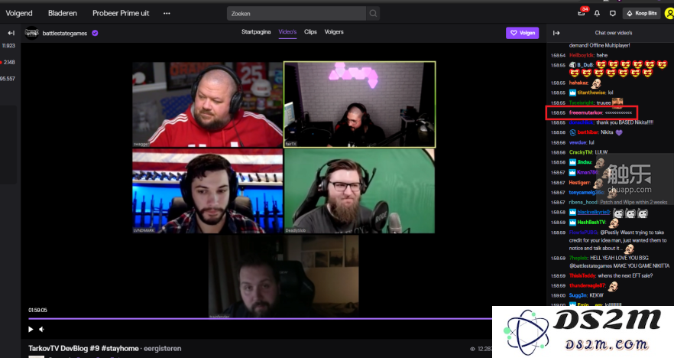
Task: Open the Volgend navigation link
Action: click(x=19, y=13)
